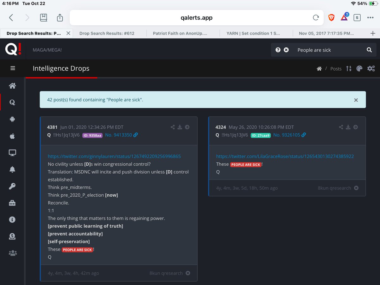This screenshot has height=285, width=380.
Task: Open the Brave shields icon
Action: (x=331, y=18)
